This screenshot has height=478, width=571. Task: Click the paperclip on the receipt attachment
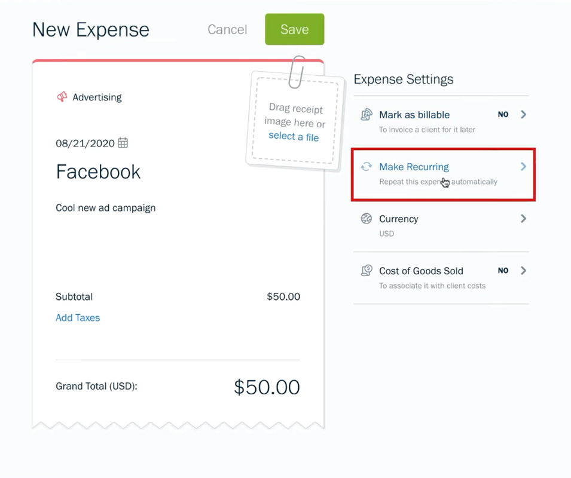click(x=297, y=72)
